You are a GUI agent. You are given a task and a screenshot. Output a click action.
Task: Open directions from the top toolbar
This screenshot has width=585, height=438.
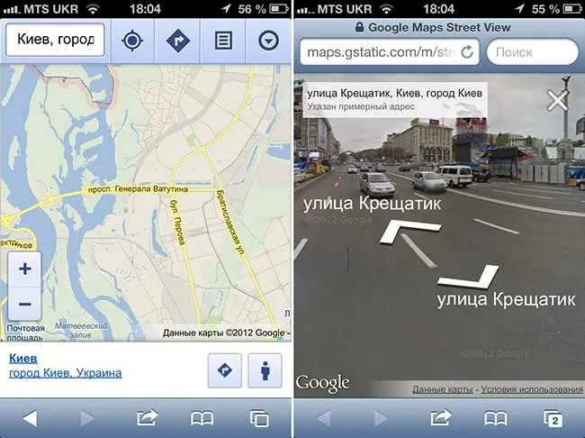pos(177,41)
